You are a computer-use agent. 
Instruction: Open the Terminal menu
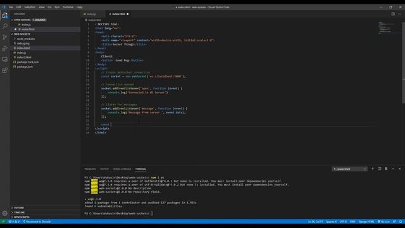click(68, 7)
